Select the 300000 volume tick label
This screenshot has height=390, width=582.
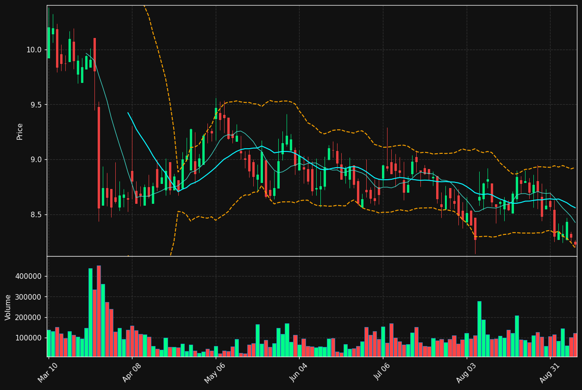click(29, 297)
